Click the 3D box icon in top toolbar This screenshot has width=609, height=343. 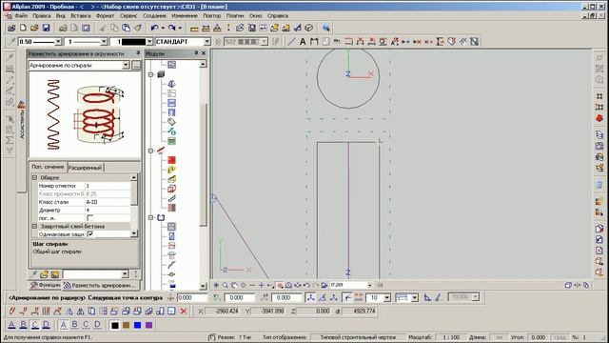[x=308, y=28]
